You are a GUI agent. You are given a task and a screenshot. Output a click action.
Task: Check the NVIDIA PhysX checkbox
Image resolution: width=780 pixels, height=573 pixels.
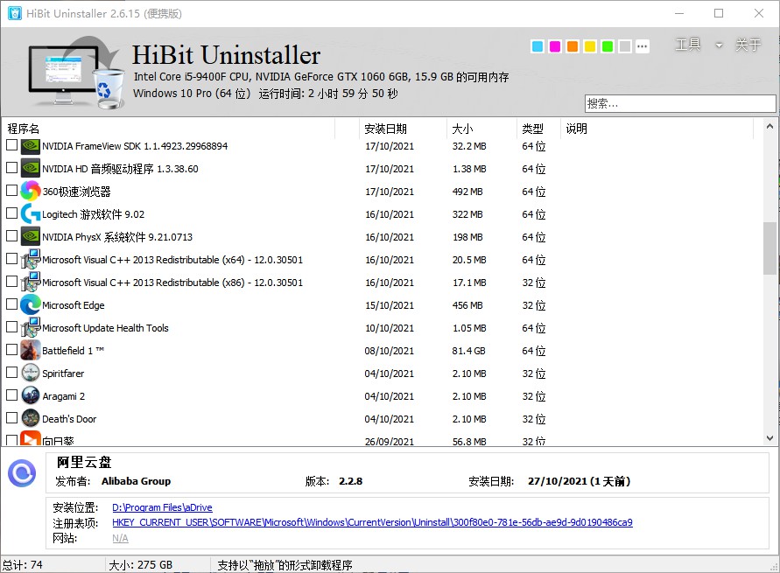click(12, 236)
